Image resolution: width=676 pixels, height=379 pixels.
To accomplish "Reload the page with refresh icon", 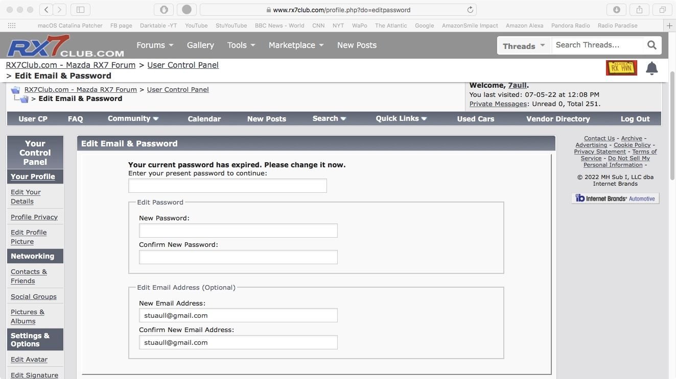I will pyautogui.click(x=470, y=10).
